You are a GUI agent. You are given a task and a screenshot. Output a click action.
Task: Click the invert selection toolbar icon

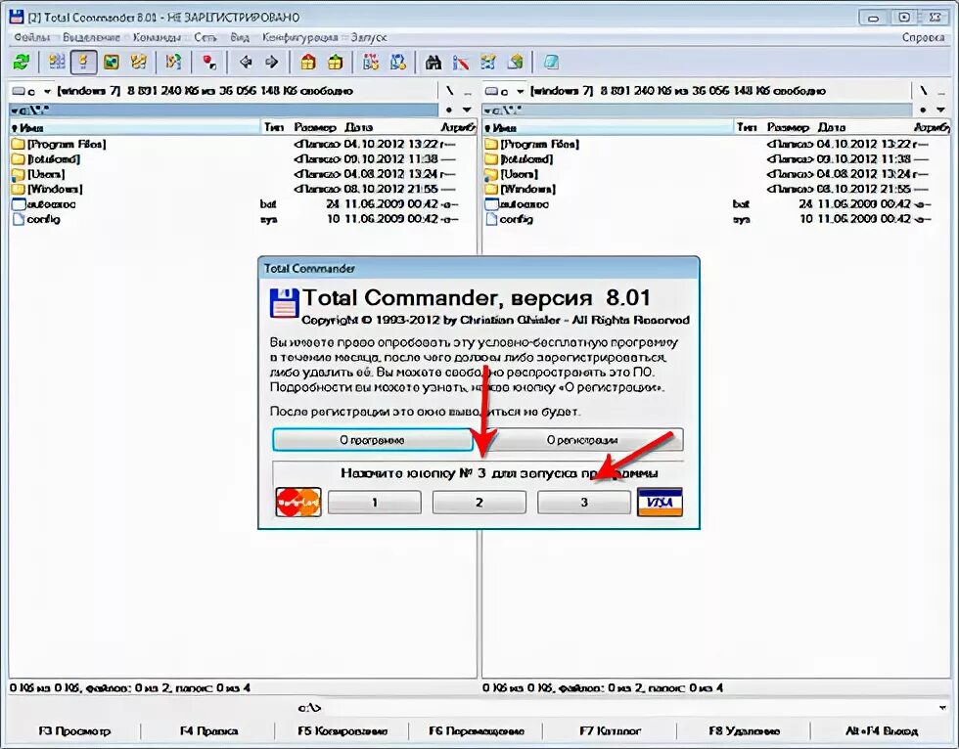click(x=174, y=62)
